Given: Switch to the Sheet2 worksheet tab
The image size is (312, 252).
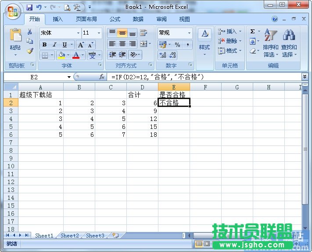Looking at the screenshot, I should click(70, 235).
